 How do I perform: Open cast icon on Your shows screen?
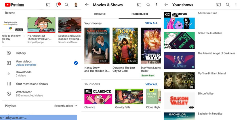click(218, 5)
